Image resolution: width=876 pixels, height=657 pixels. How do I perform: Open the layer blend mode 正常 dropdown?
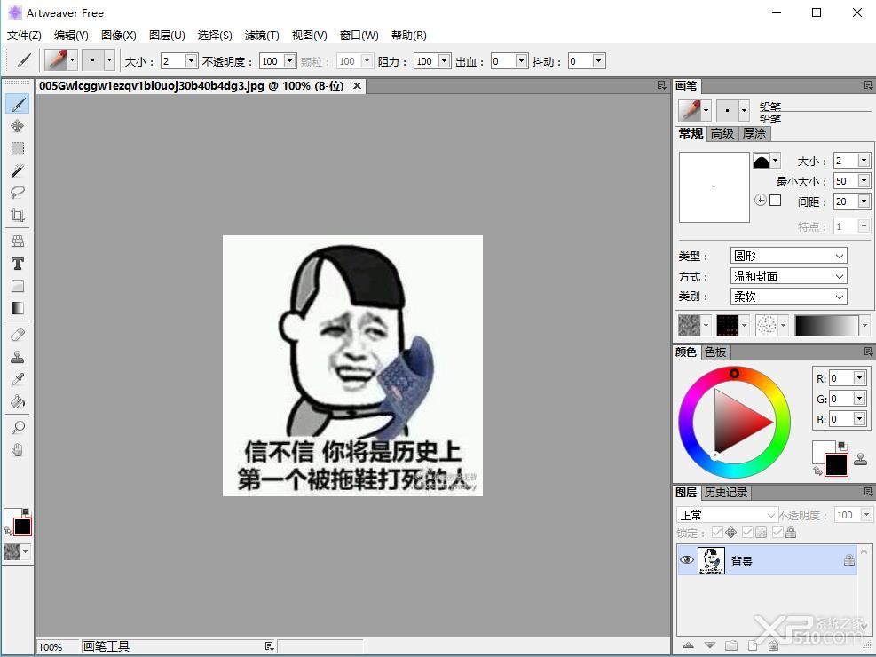pos(726,515)
